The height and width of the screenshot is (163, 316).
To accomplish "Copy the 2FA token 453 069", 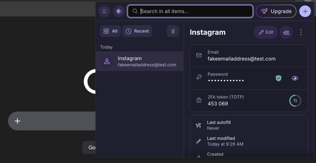I will 249,101.
